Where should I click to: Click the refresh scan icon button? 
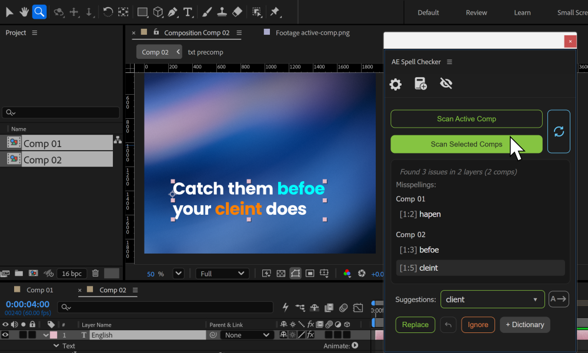click(559, 131)
